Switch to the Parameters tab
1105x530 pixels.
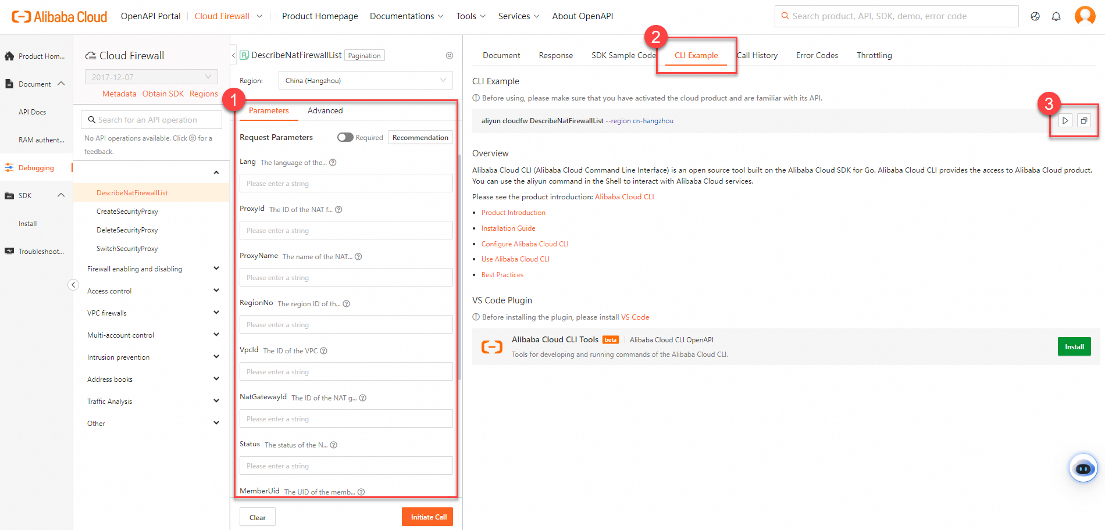[269, 110]
